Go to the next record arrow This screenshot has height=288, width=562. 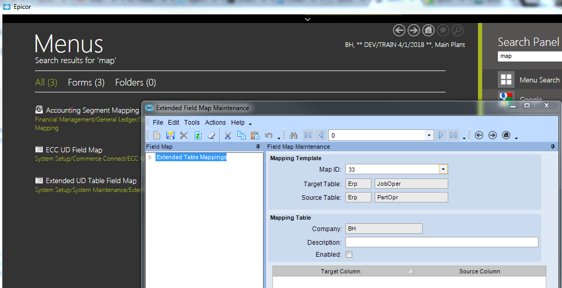point(441,135)
